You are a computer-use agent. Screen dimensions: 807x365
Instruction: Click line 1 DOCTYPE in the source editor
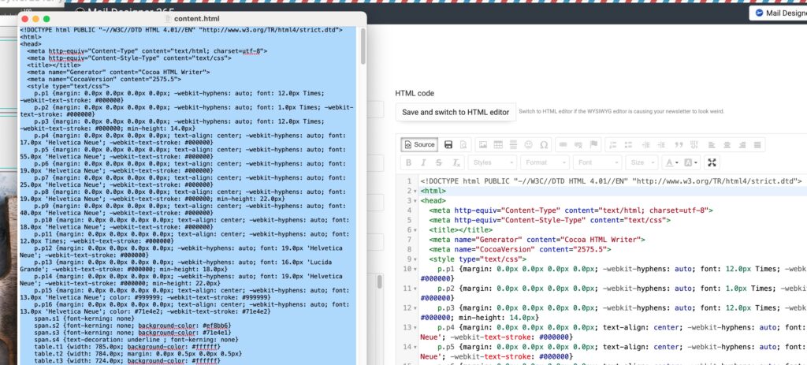[x=611, y=181]
